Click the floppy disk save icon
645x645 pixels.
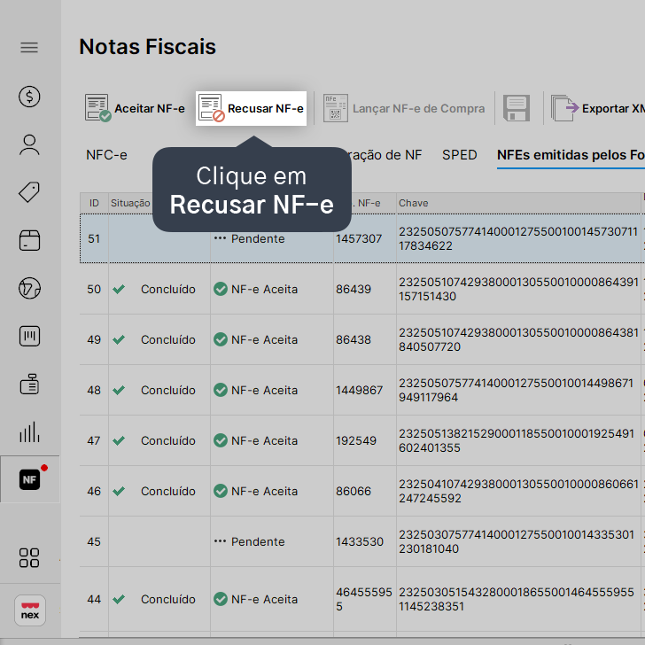click(x=517, y=109)
